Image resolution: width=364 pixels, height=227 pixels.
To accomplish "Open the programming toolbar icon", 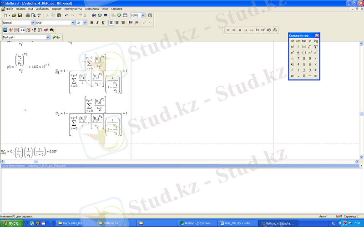I will pos(40,30).
